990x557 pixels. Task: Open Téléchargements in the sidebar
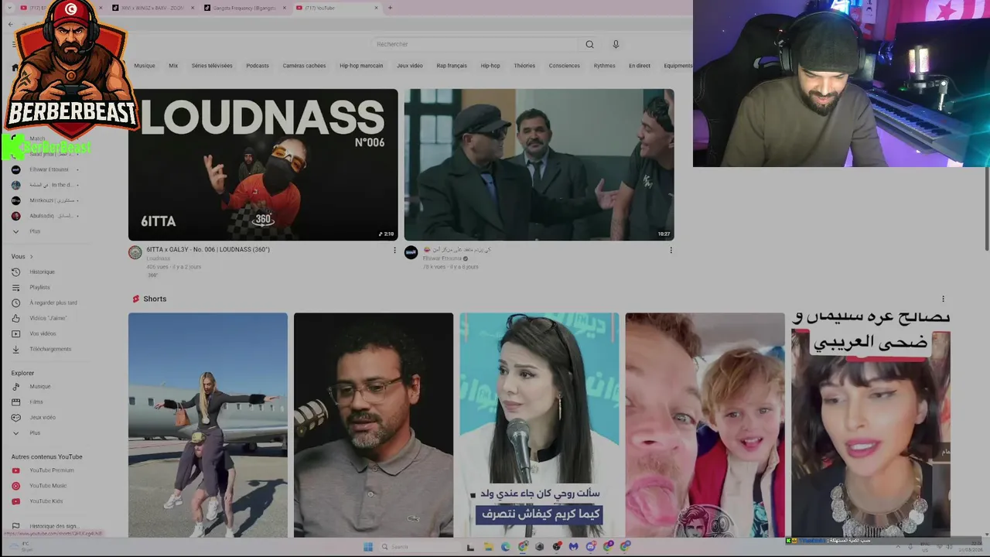[x=50, y=349]
